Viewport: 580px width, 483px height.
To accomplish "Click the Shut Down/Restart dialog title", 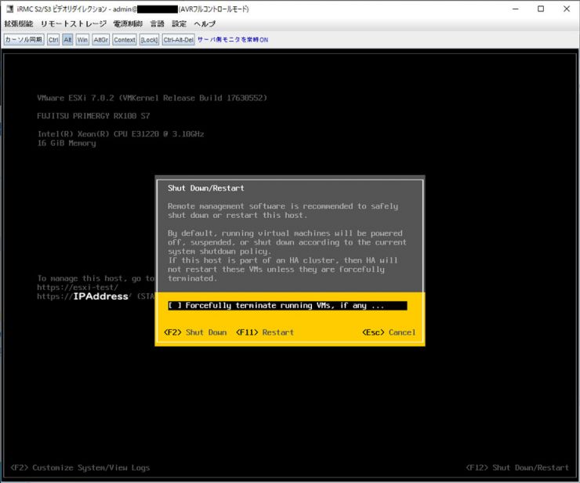I will point(206,188).
